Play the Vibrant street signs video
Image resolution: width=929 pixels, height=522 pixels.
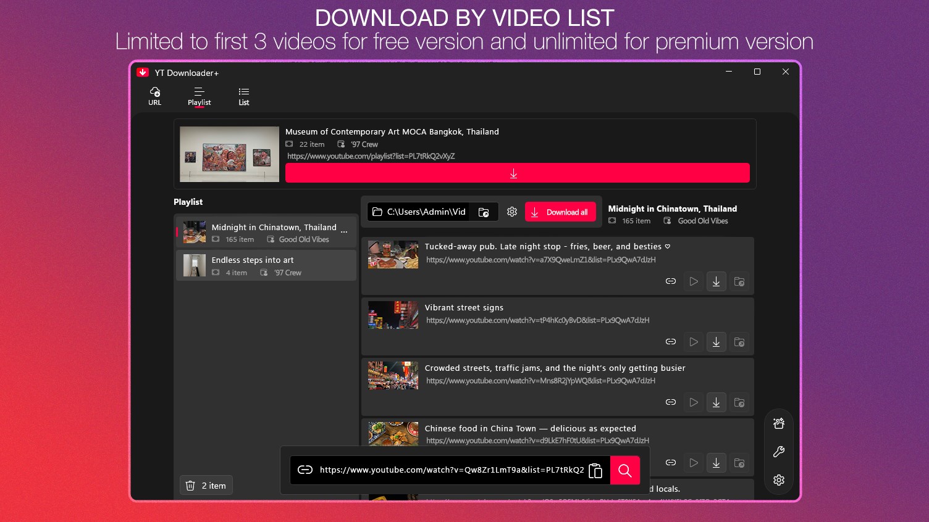[x=693, y=342]
